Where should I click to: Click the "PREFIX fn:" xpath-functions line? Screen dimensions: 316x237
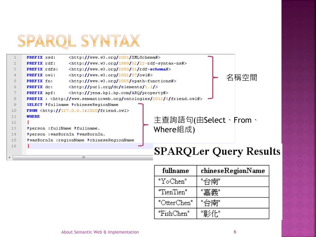(101, 81)
